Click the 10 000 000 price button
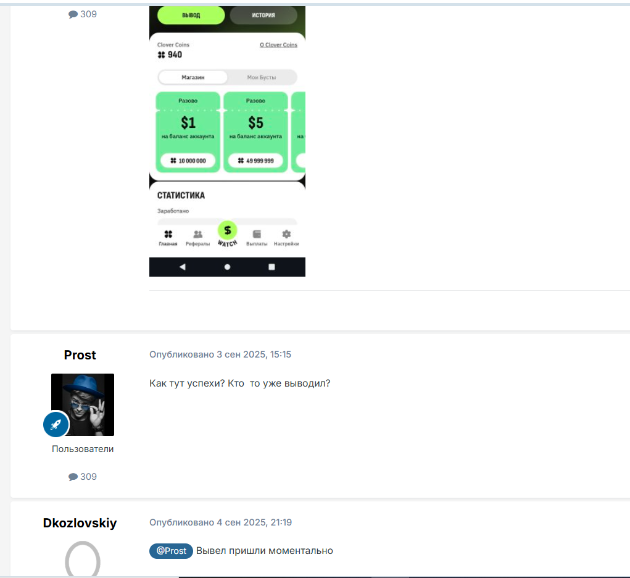 (x=188, y=161)
